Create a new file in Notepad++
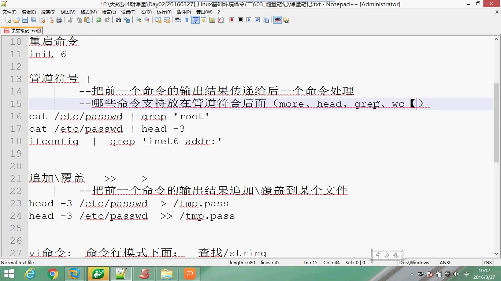The height and width of the screenshot is (281, 501). coord(8,20)
